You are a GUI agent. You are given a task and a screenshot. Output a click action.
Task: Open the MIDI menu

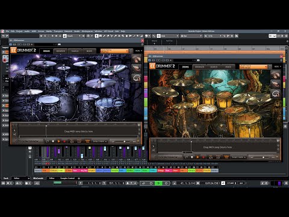click(34, 31)
